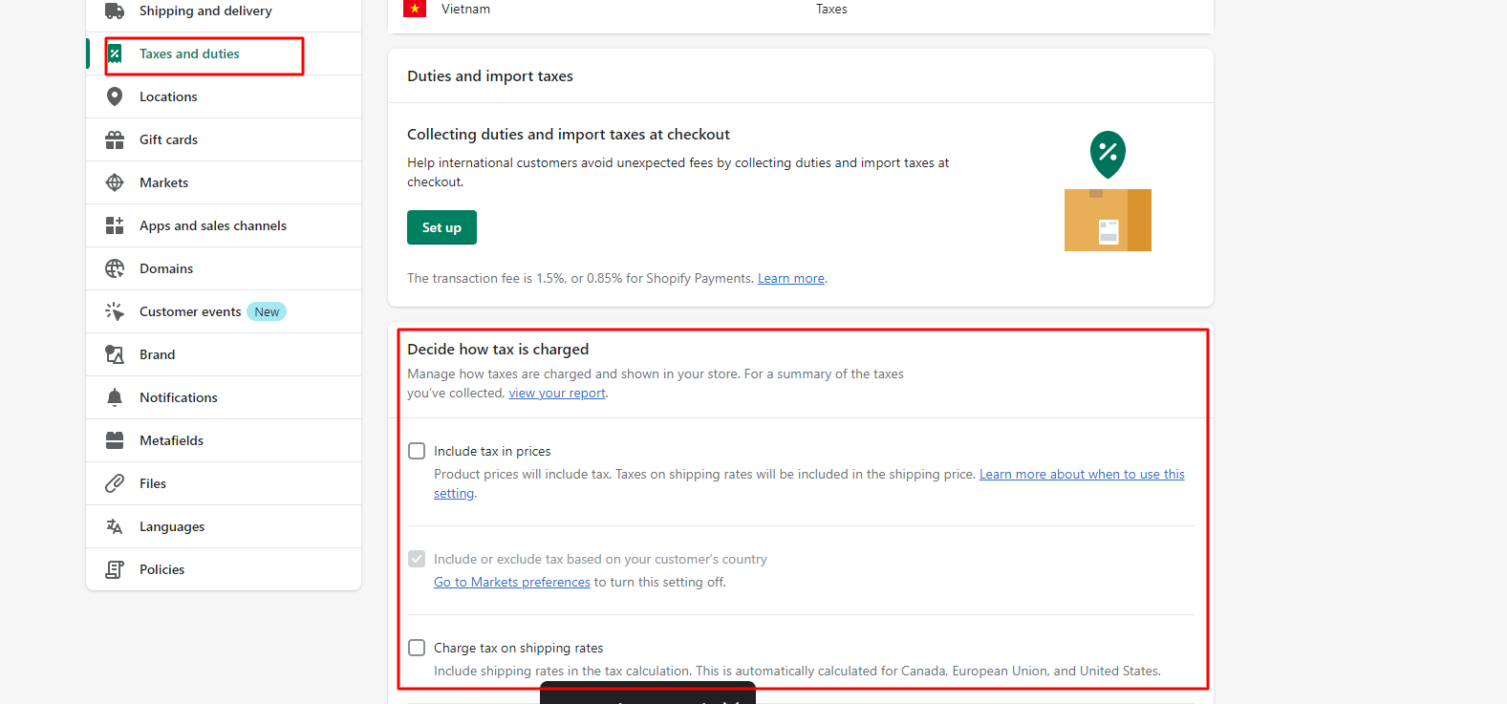Screen dimensions: 1507x704
Task: Click the Gift cards gift icon
Action: [115, 139]
